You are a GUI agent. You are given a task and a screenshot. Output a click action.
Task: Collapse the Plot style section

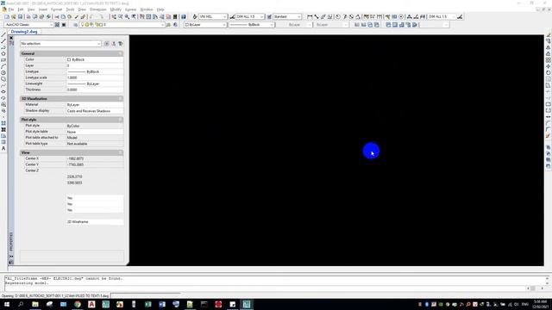point(120,120)
